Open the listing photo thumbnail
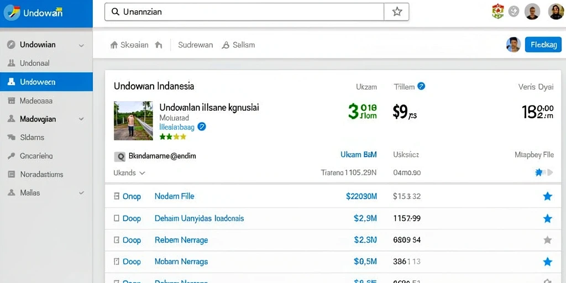 click(133, 120)
